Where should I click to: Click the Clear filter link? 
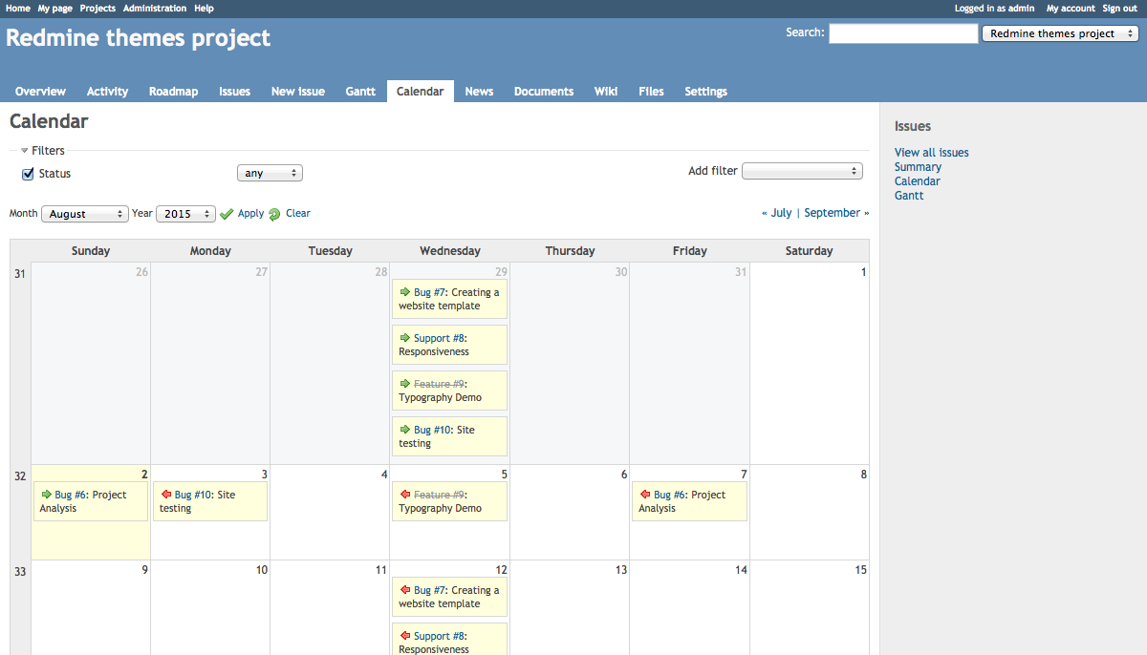tap(298, 214)
